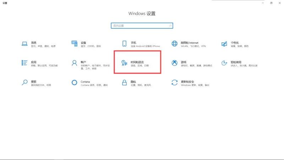Screen dimensions: 284x160
Task: Click the 连接 Android 设备和 iPhone description
Action: (x=146, y=46)
